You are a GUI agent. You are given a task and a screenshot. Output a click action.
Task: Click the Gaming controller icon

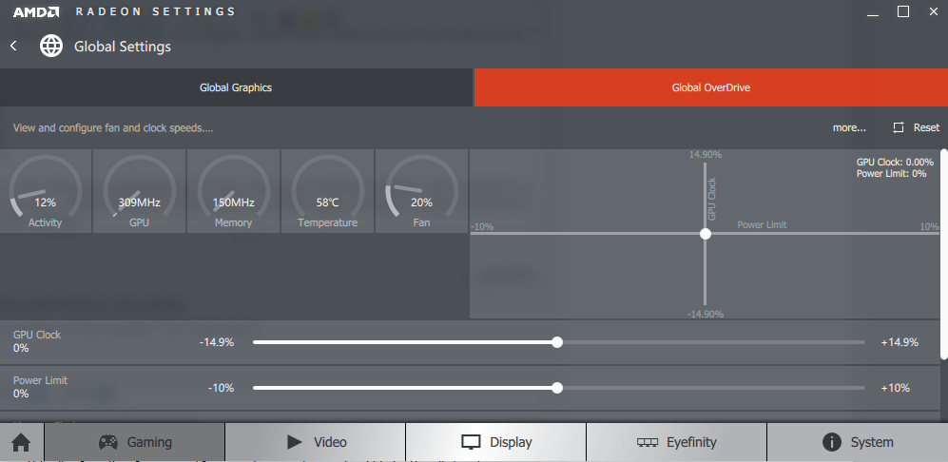pos(108,442)
